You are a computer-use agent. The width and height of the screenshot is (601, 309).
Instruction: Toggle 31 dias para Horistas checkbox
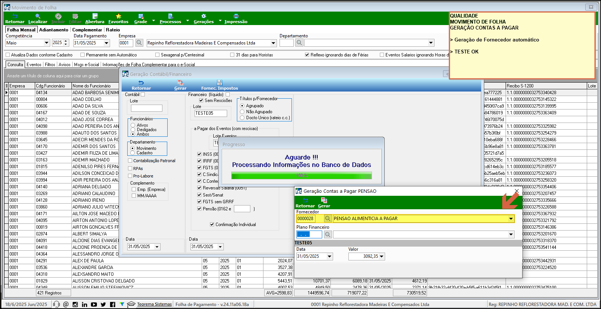click(x=232, y=55)
